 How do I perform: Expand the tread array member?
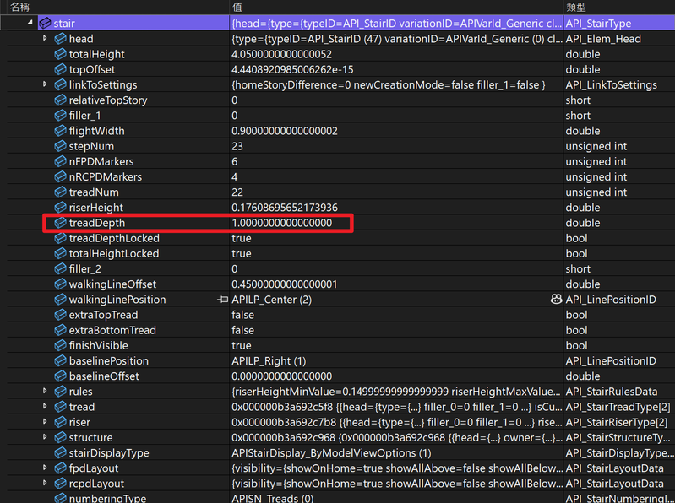45,406
